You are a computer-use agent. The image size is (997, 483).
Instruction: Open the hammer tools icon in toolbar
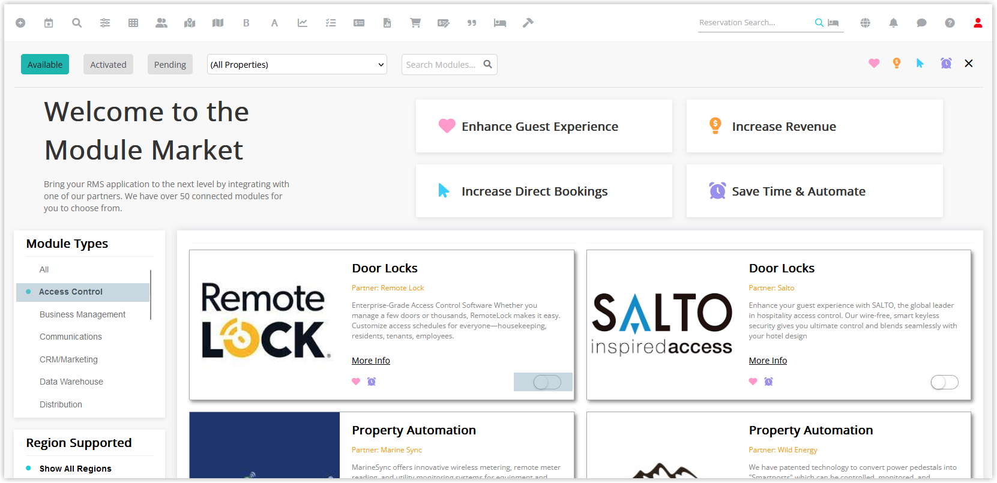528,23
